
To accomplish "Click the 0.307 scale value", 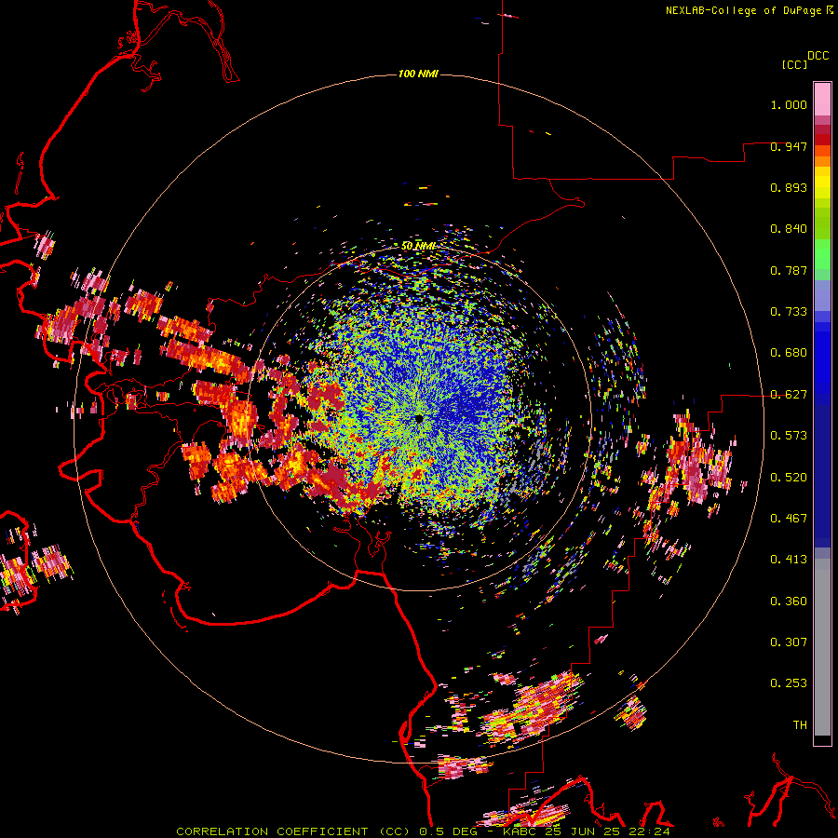I will tap(789, 642).
